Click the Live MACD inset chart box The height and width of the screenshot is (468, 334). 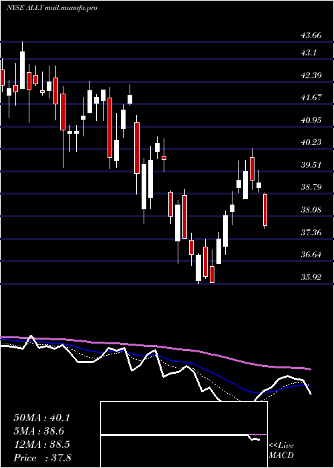[184, 435]
